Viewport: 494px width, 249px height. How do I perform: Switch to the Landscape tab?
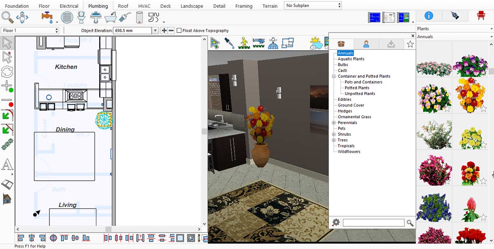[192, 6]
